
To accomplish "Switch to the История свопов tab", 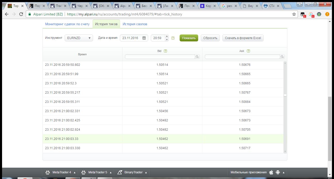I will [x=135, y=24].
